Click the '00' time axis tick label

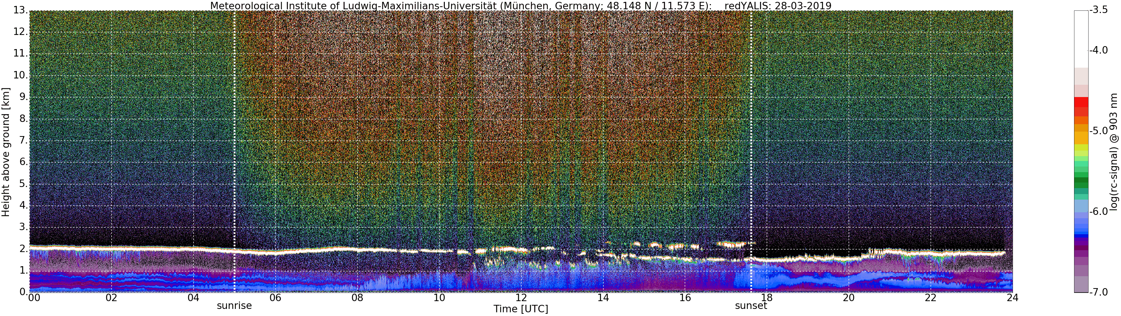34,298
